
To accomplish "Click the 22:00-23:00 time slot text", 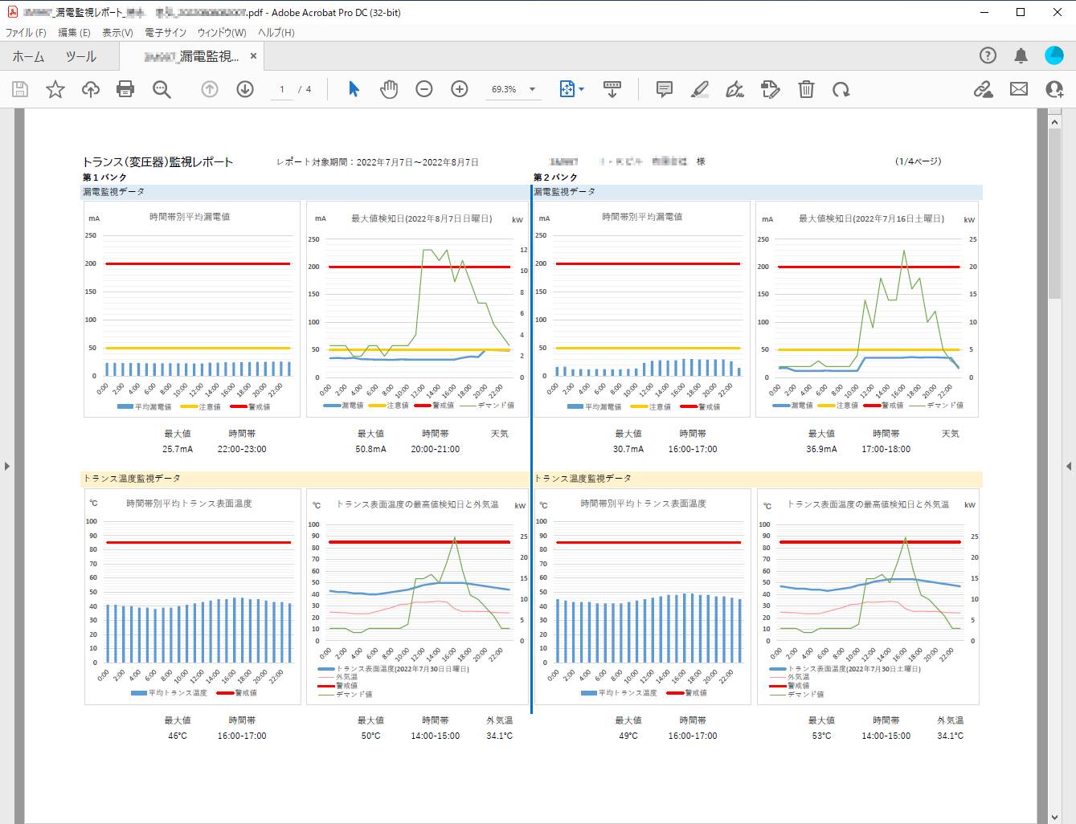I will click(x=242, y=449).
